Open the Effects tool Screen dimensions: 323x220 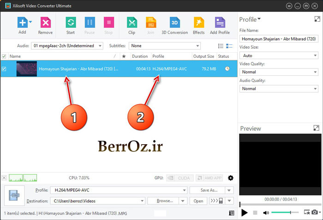198,23
